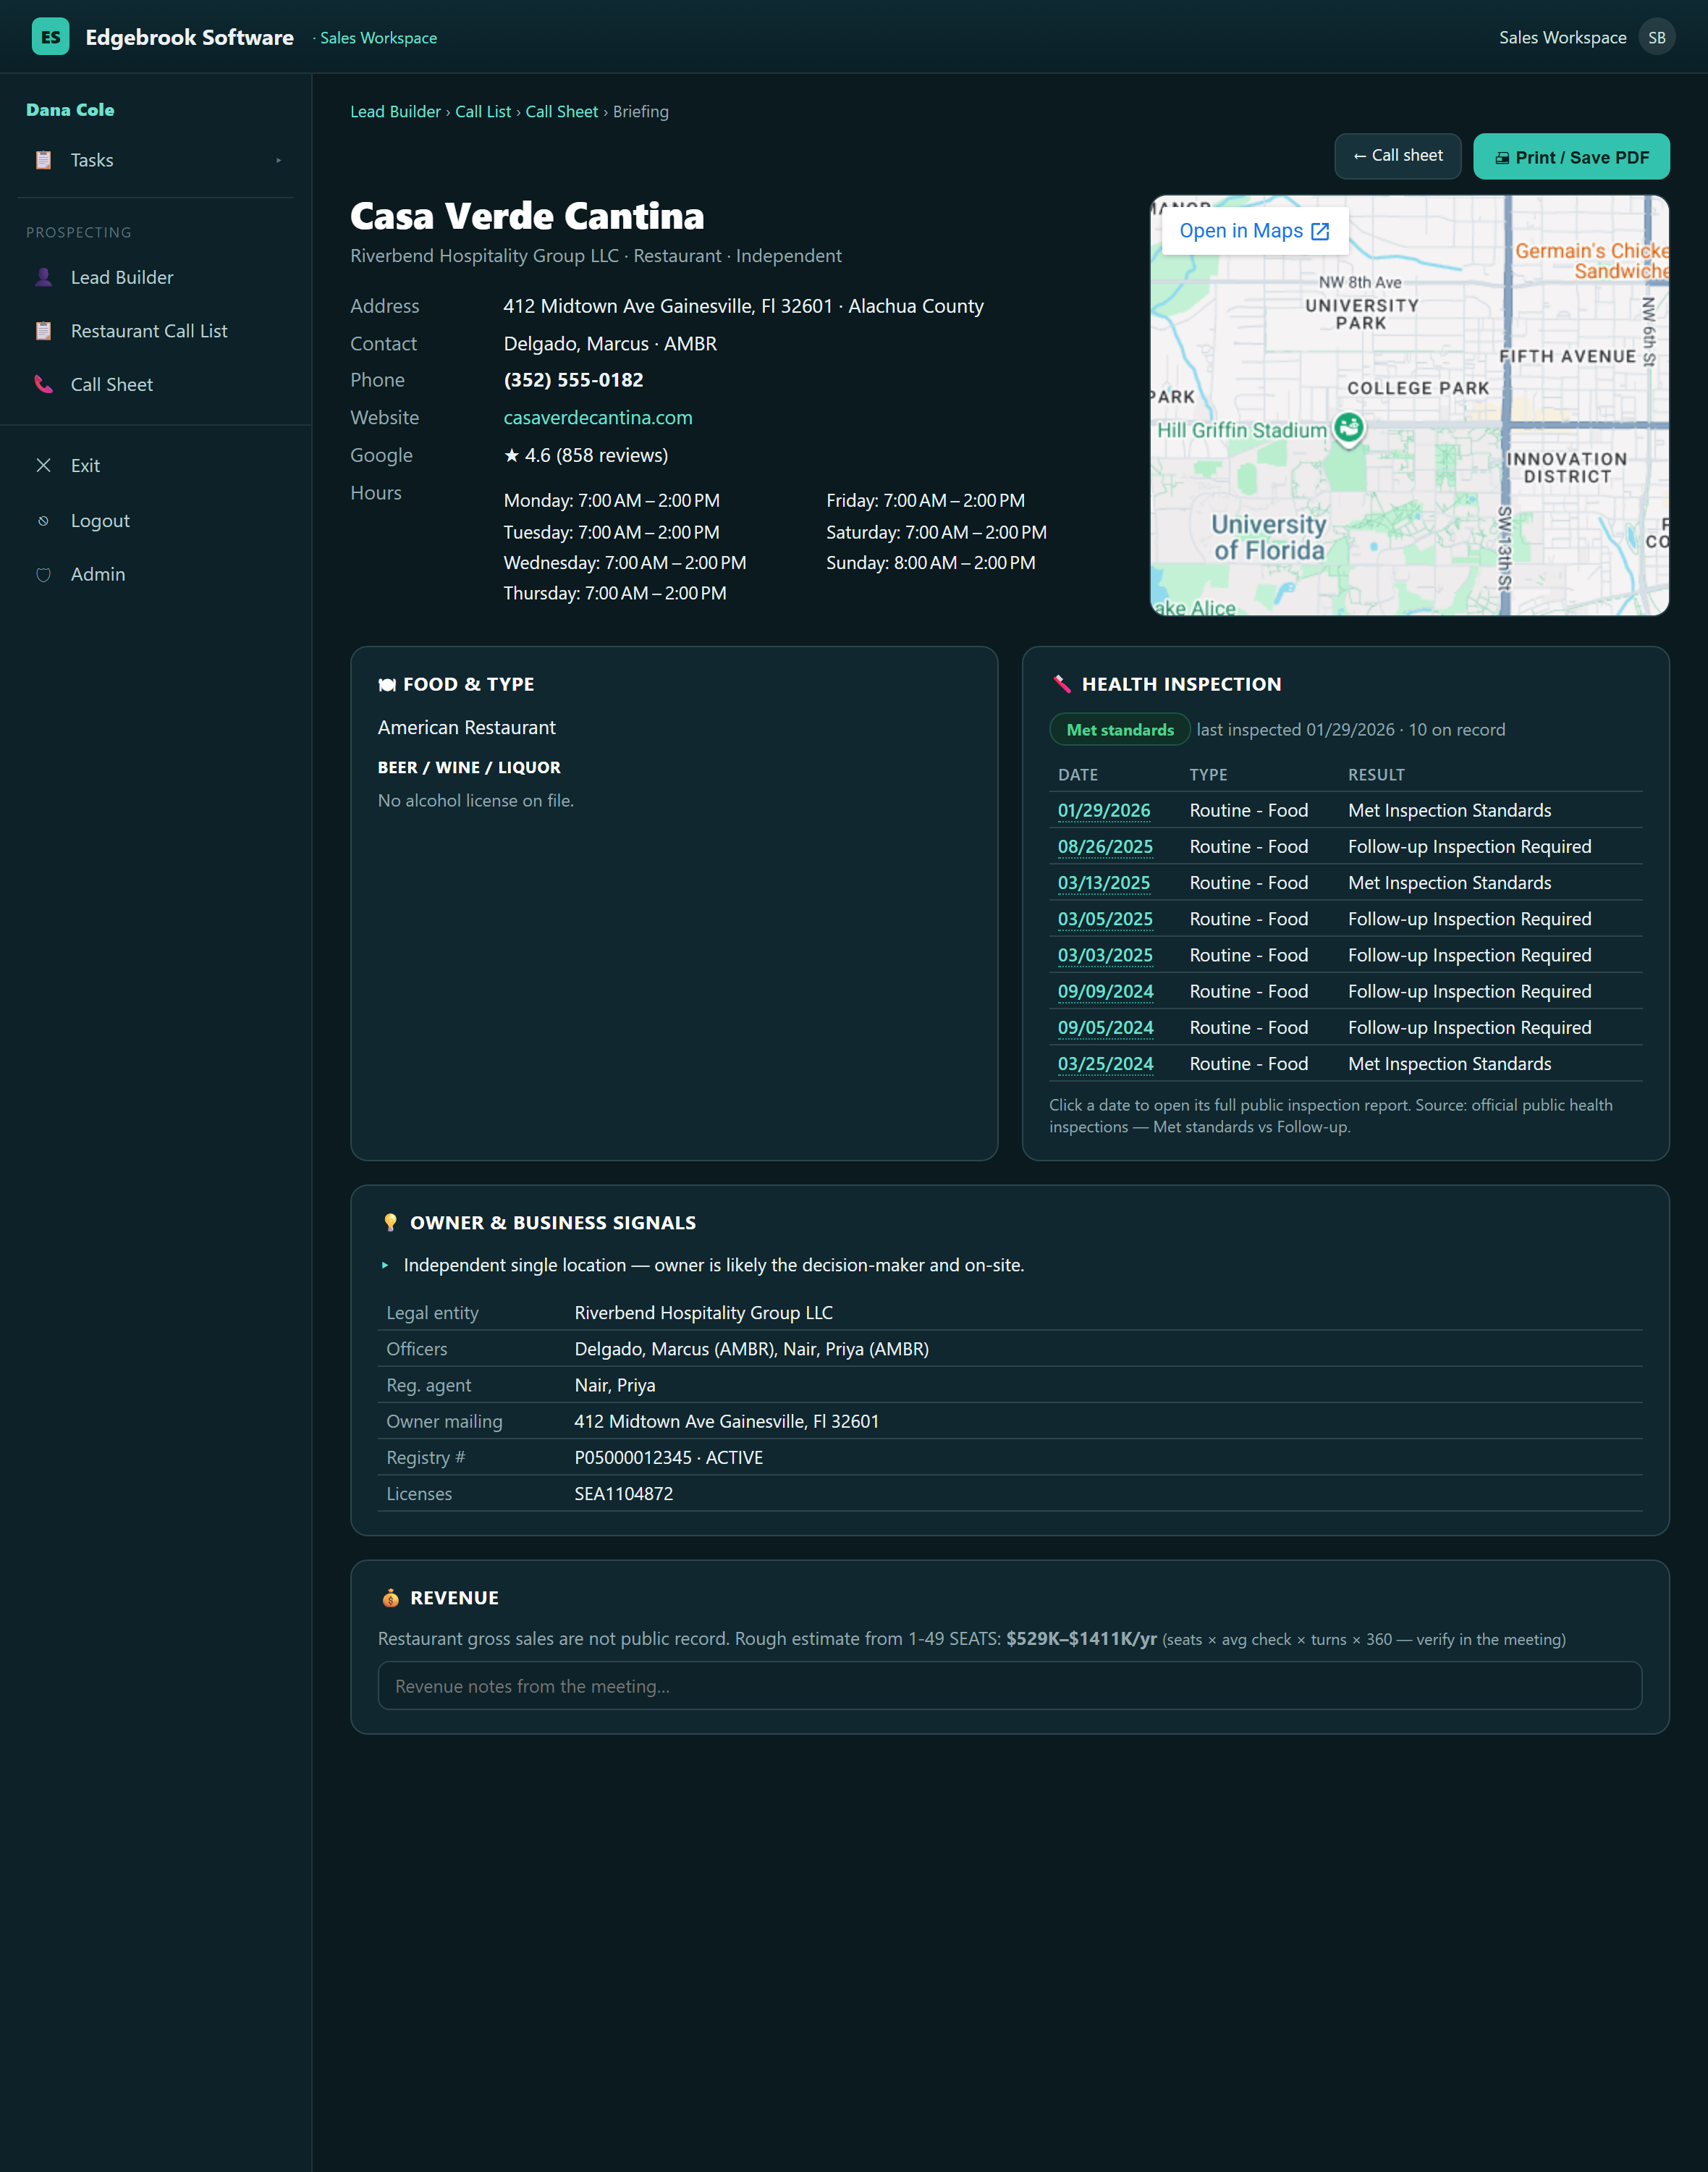Click the Met standards status badge

1119,731
